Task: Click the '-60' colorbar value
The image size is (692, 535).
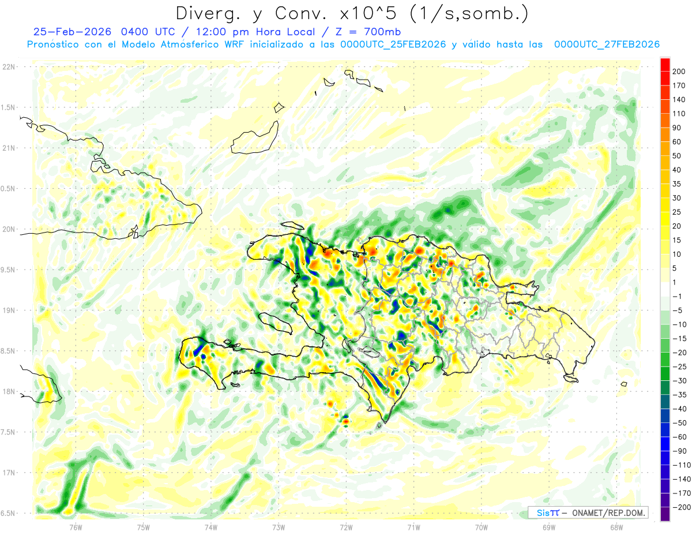Action: 679,436
